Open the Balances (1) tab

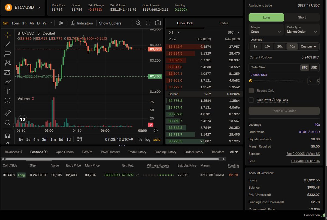[x=14, y=152]
